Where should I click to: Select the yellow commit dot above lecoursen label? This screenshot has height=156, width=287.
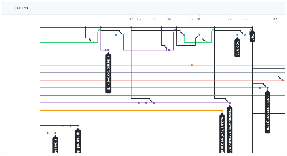pyautogui.click(x=222, y=110)
